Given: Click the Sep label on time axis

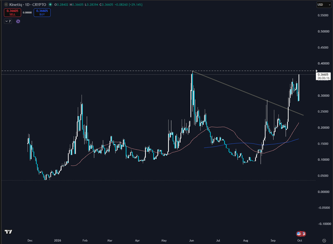Looking at the screenshot, I should pyautogui.click(x=273, y=241).
